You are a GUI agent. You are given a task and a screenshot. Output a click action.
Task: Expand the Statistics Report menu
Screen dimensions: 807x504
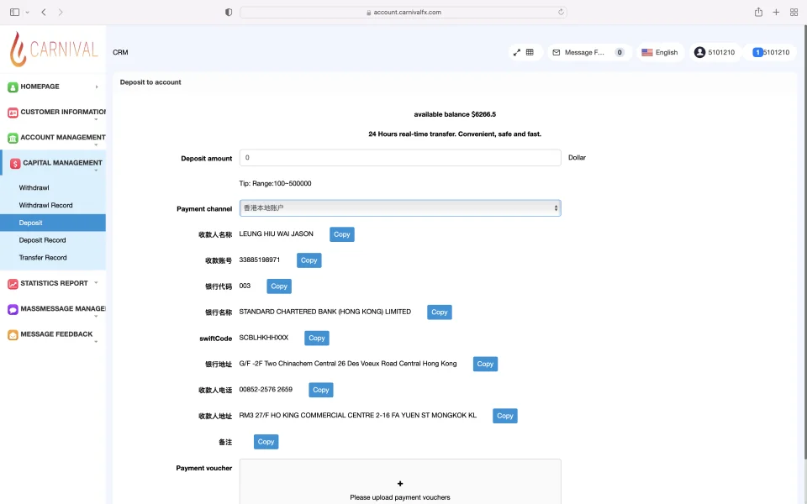pos(55,284)
